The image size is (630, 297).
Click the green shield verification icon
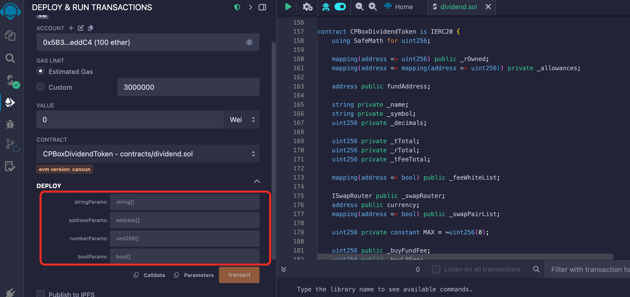click(x=237, y=7)
